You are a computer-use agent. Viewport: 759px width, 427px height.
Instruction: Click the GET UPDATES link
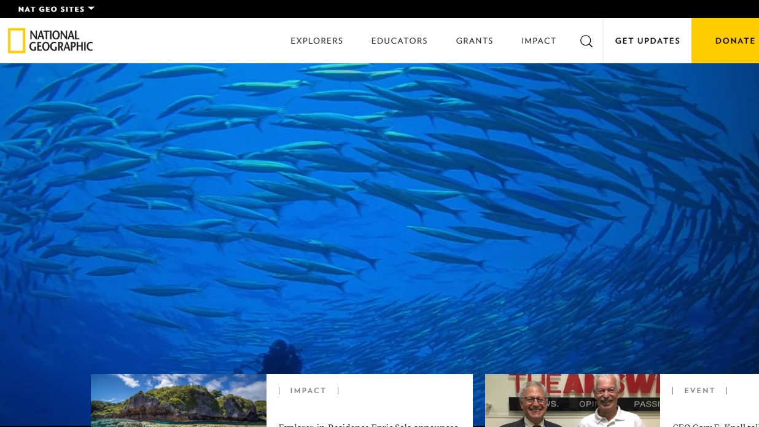(647, 41)
